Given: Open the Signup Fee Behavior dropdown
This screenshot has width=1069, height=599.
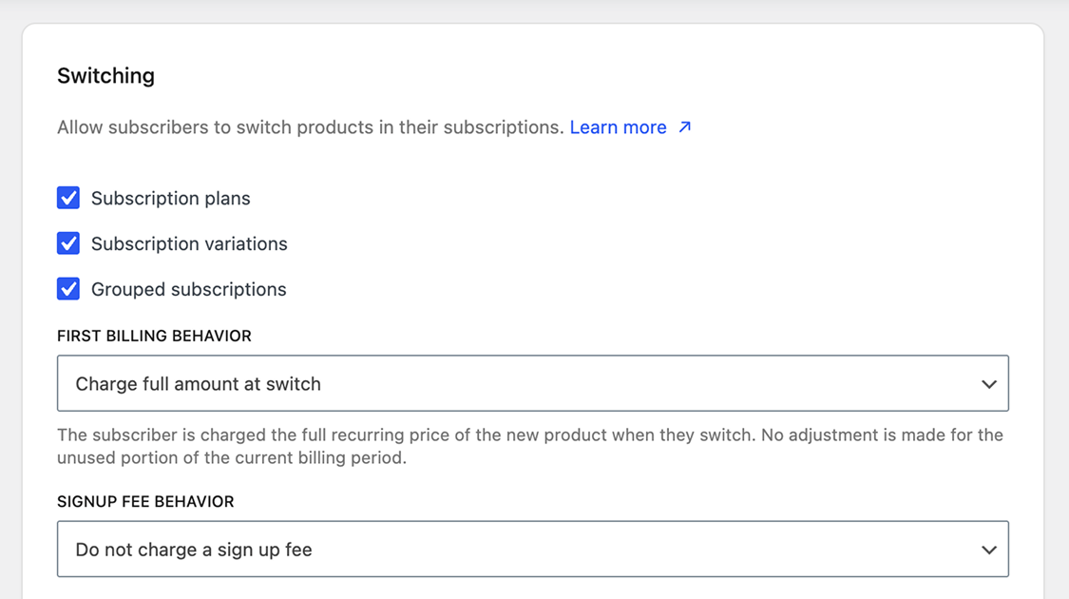Looking at the screenshot, I should [x=532, y=550].
